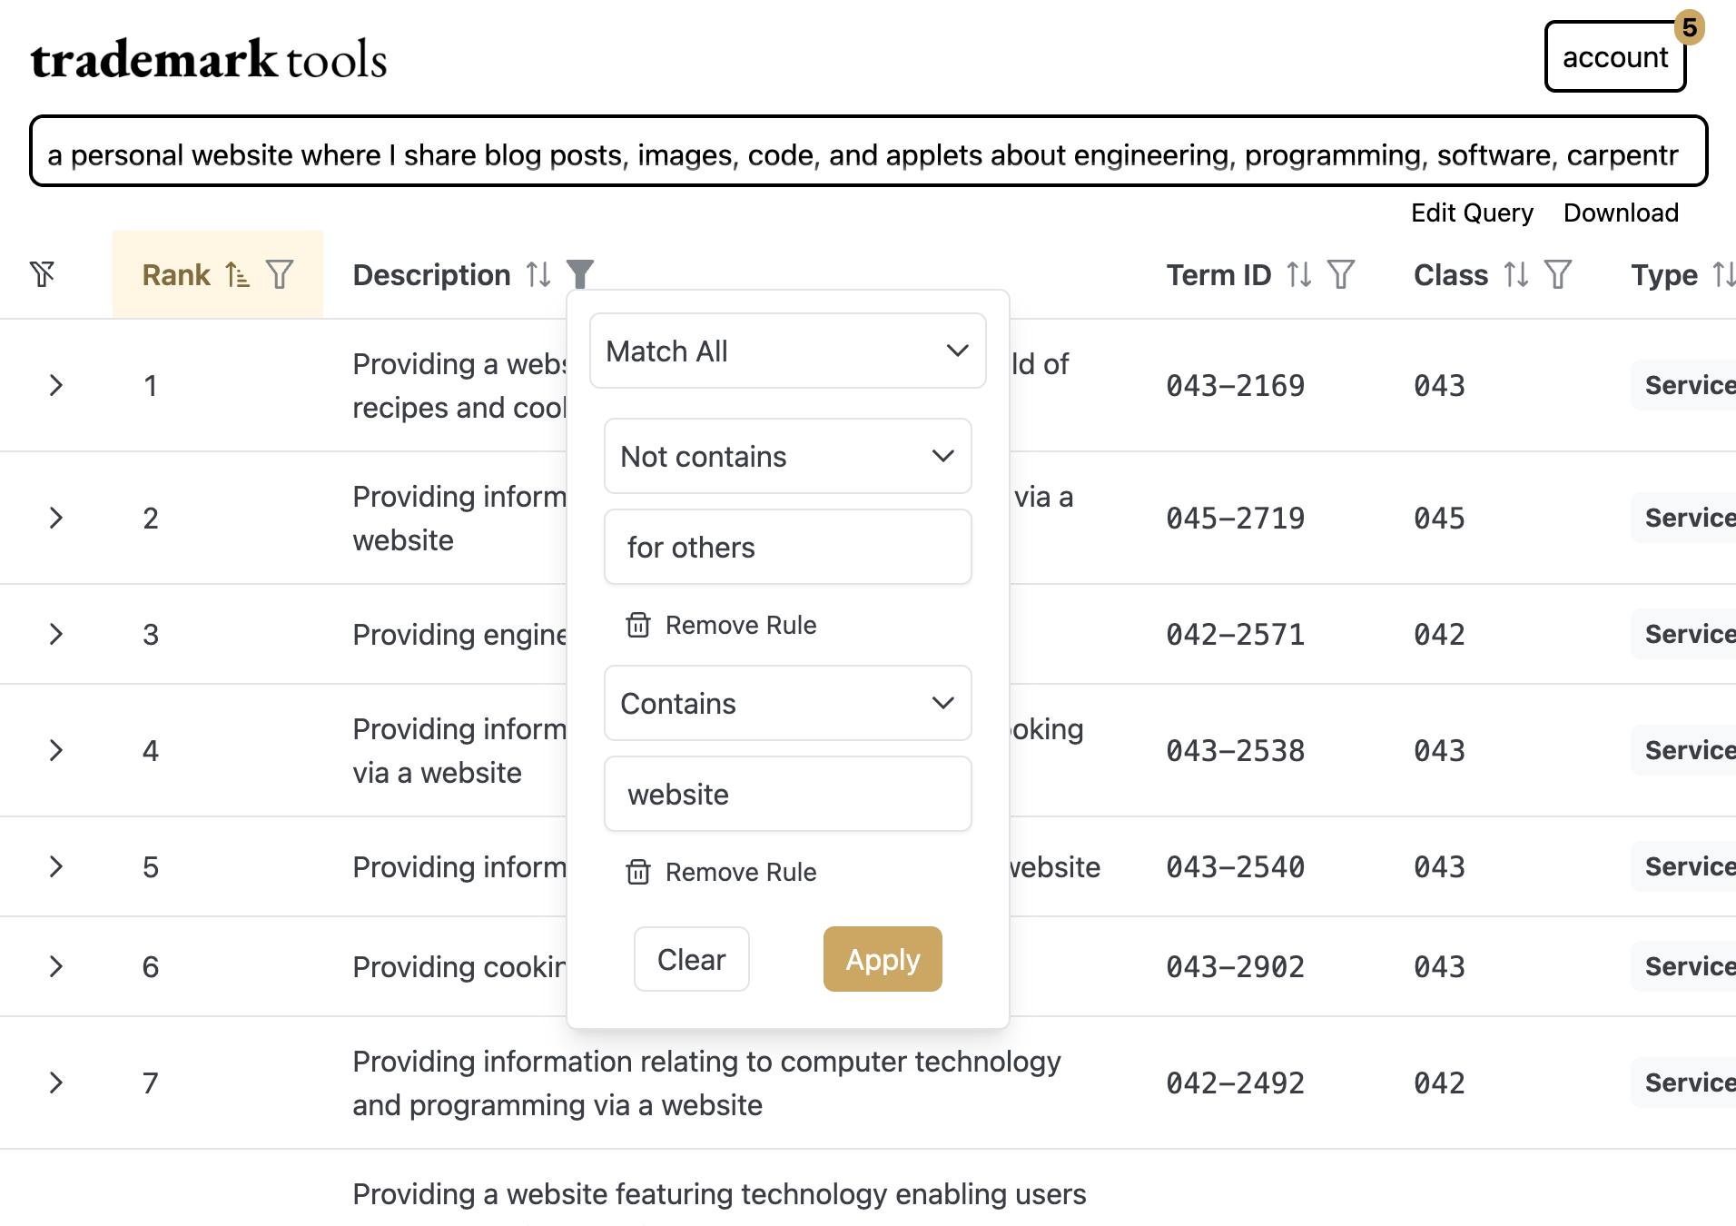
Task: Download the search results
Action: coord(1621,213)
